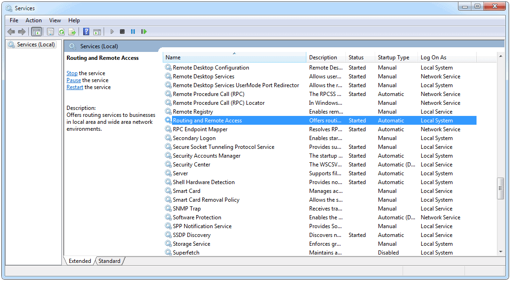This screenshot has width=510, height=281.
Task: Click the vertical scrollbar up arrow
Action: pos(501,57)
